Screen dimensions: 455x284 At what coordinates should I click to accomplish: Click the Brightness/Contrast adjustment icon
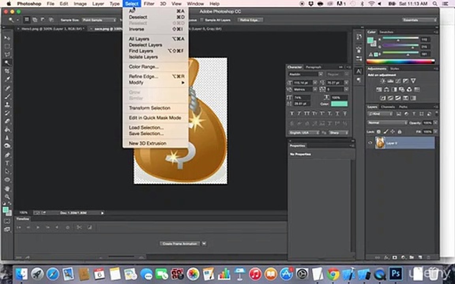point(383,81)
